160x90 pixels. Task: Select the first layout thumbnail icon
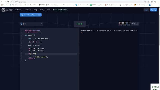(121, 24)
